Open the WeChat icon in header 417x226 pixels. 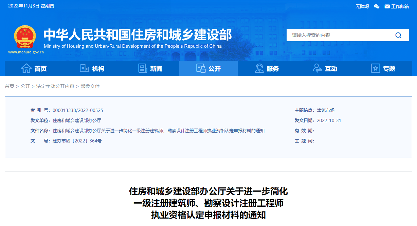tap(377, 6)
